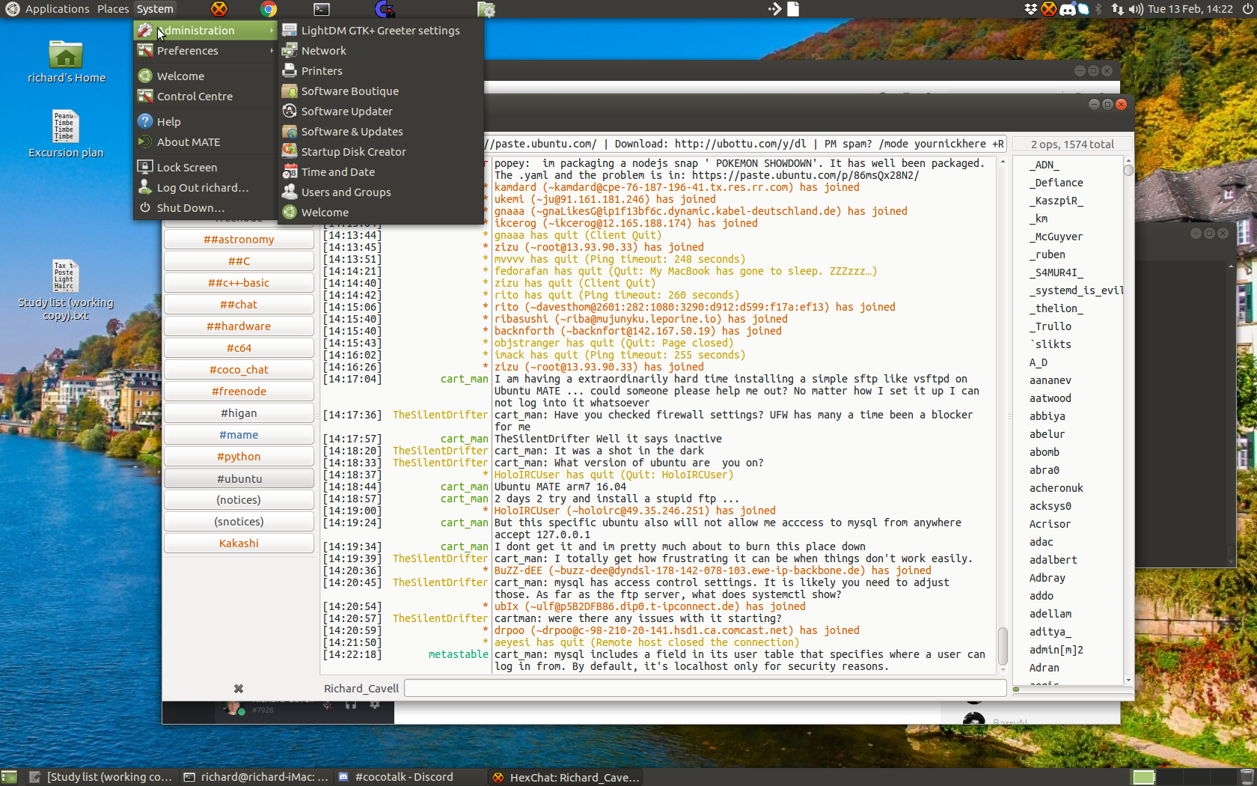The width and height of the screenshot is (1257, 786).
Task: Open the Bluetooth indicator in the tray
Action: pos(1098,9)
